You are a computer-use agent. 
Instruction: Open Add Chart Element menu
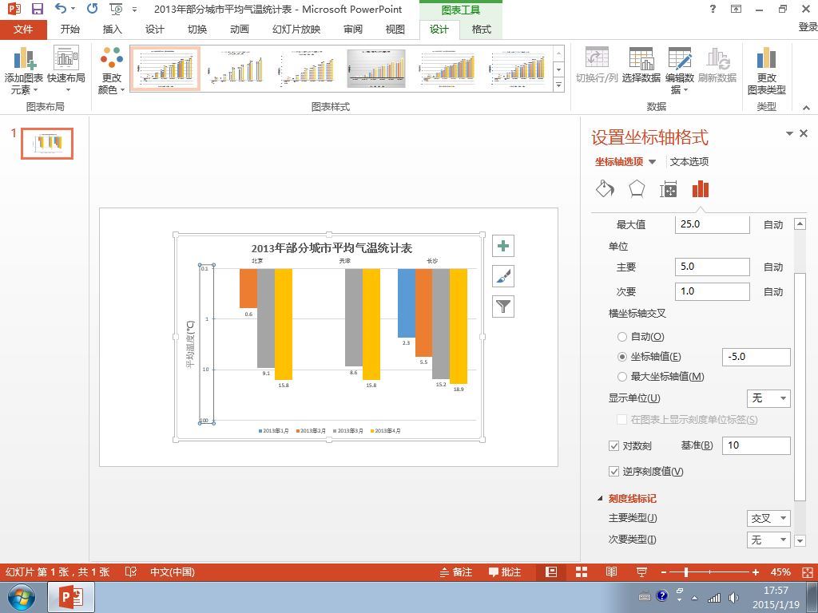click(23, 70)
